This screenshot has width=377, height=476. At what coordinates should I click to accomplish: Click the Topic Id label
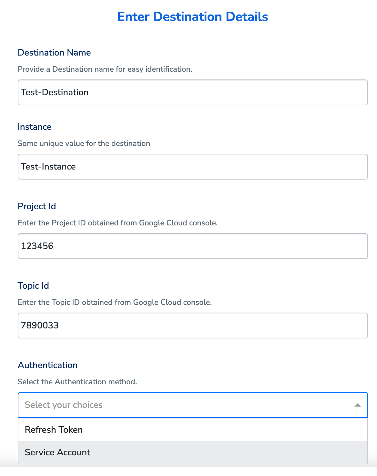pyautogui.click(x=33, y=286)
